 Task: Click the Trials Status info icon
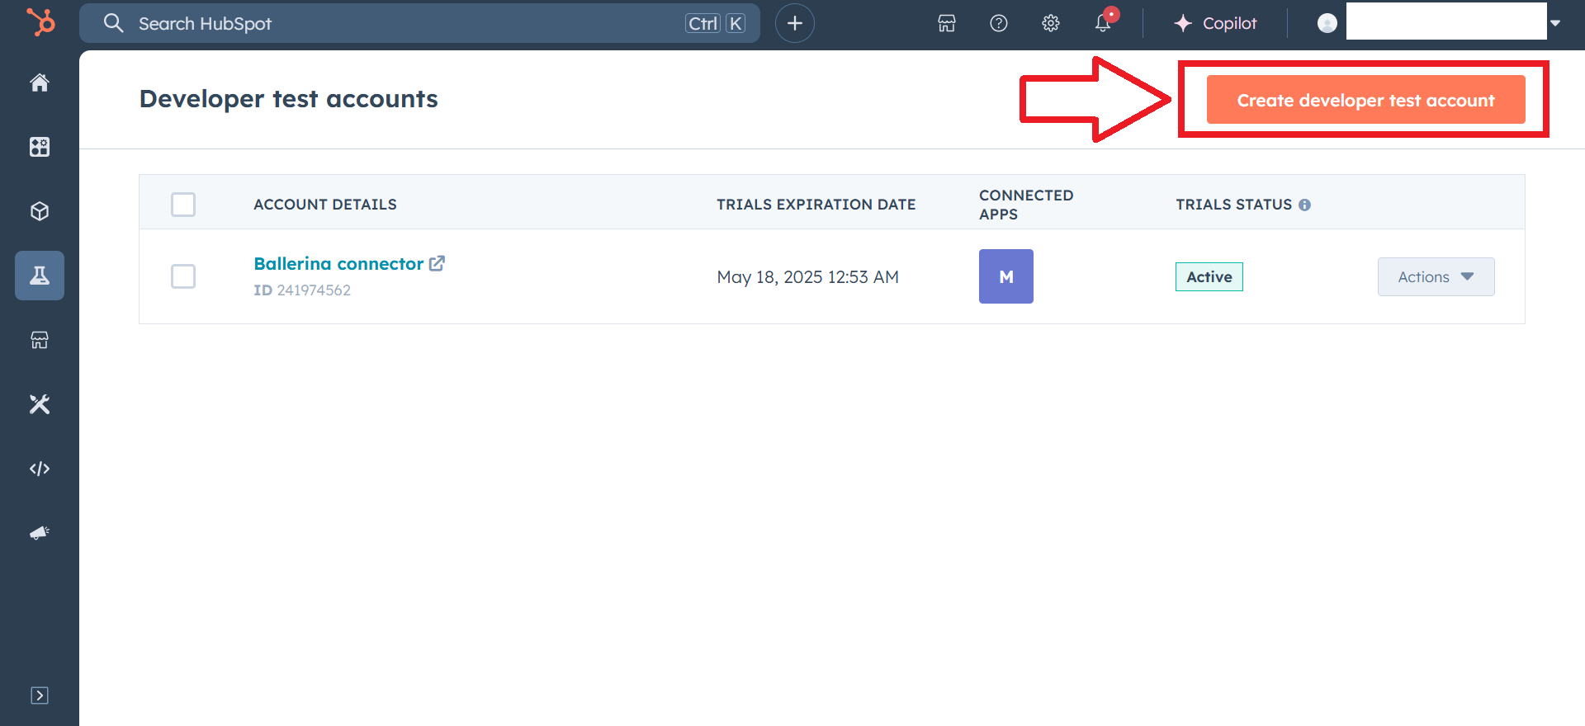tap(1304, 205)
